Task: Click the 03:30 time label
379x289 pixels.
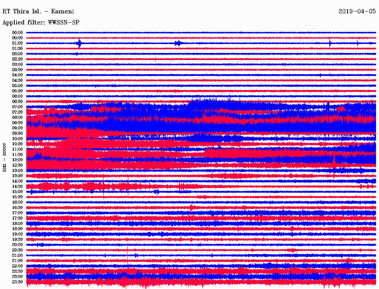Action: (17, 70)
